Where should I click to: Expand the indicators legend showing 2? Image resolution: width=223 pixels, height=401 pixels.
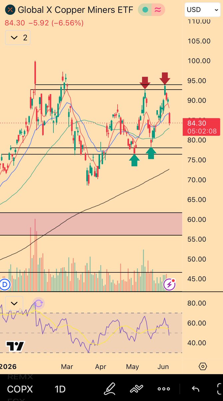pyautogui.click(x=18, y=38)
